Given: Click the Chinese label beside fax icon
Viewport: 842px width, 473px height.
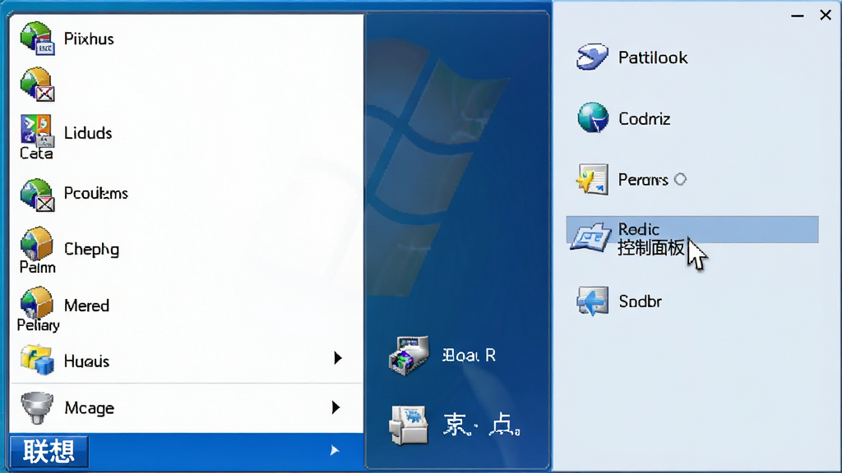Looking at the screenshot, I should pyautogui.click(x=482, y=425).
